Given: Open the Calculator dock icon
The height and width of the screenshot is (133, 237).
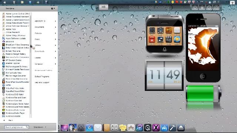Looking at the screenshot, I should pyautogui.click(x=114, y=128).
